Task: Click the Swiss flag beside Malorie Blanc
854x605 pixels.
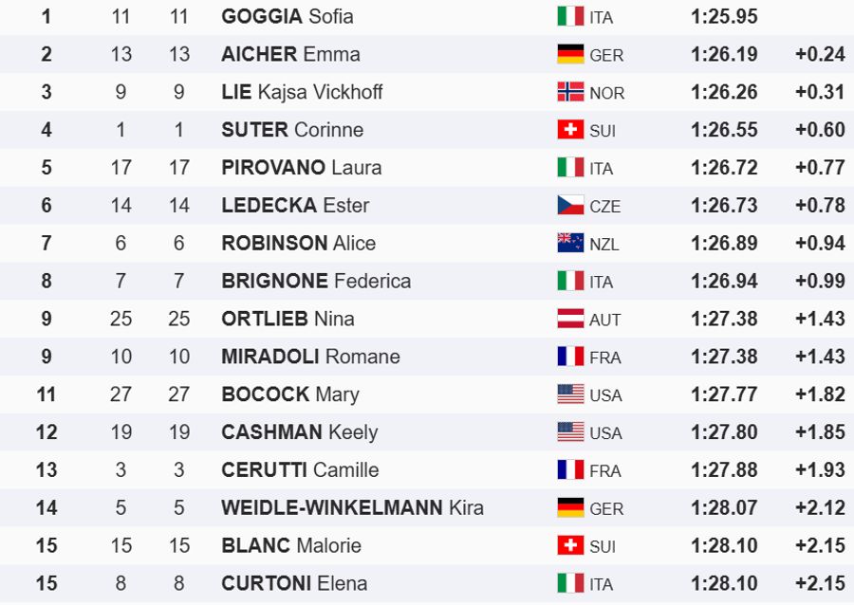Action: [x=570, y=545]
